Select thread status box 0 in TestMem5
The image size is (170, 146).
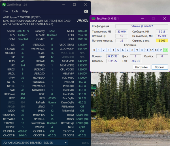pos(94,50)
